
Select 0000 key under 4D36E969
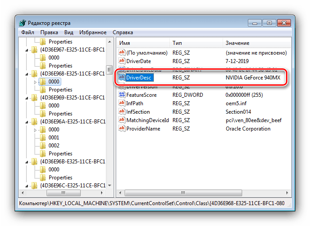click(x=54, y=106)
